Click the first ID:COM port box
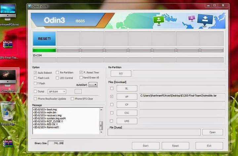Viewport: 238px width, 156px height. point(44,60)
